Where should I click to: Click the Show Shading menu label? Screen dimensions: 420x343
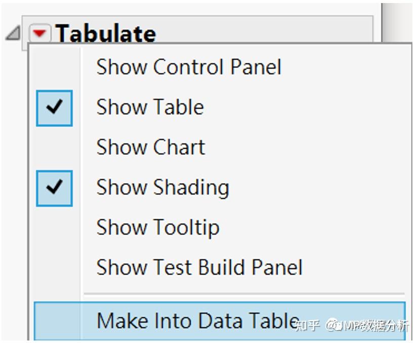(x=162, y=188)
